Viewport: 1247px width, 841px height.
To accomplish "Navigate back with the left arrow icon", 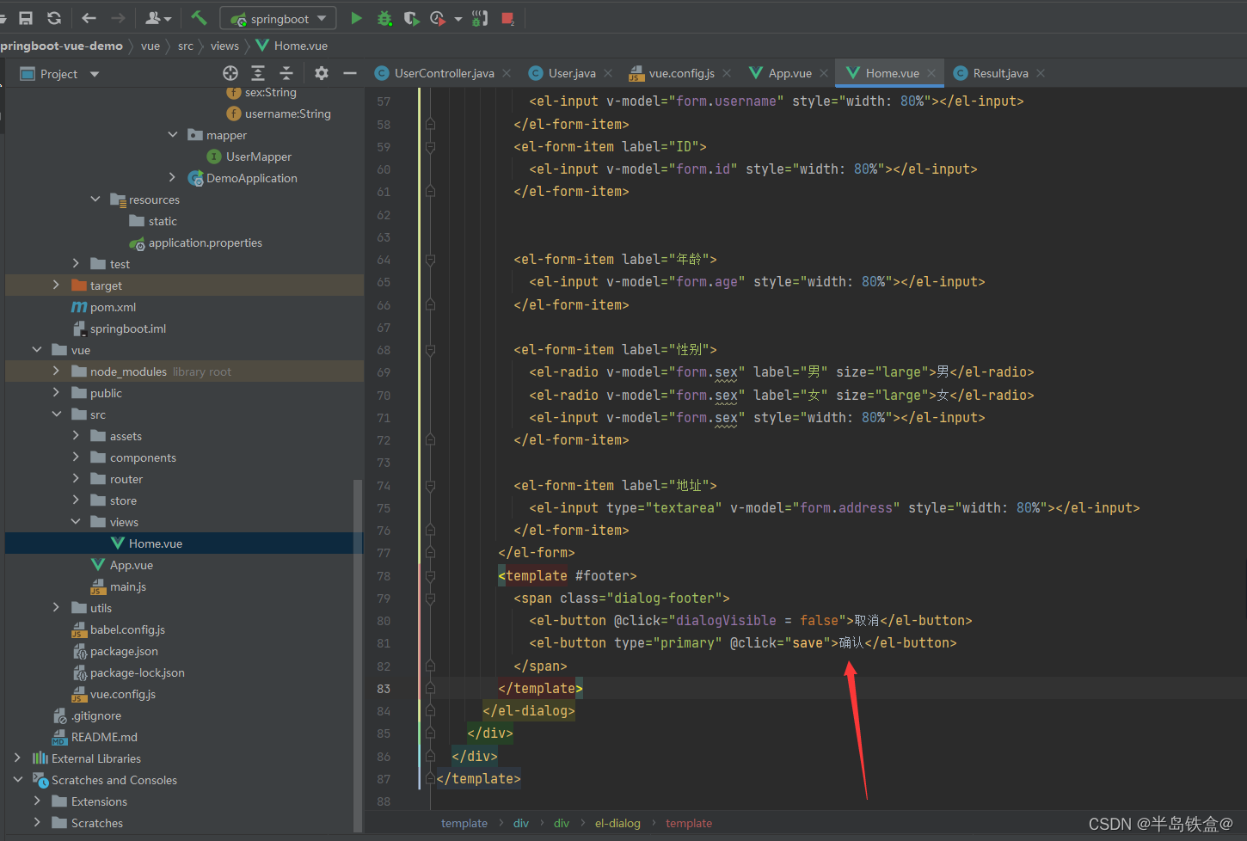I will pyautogui.click(x=89, y=17).
